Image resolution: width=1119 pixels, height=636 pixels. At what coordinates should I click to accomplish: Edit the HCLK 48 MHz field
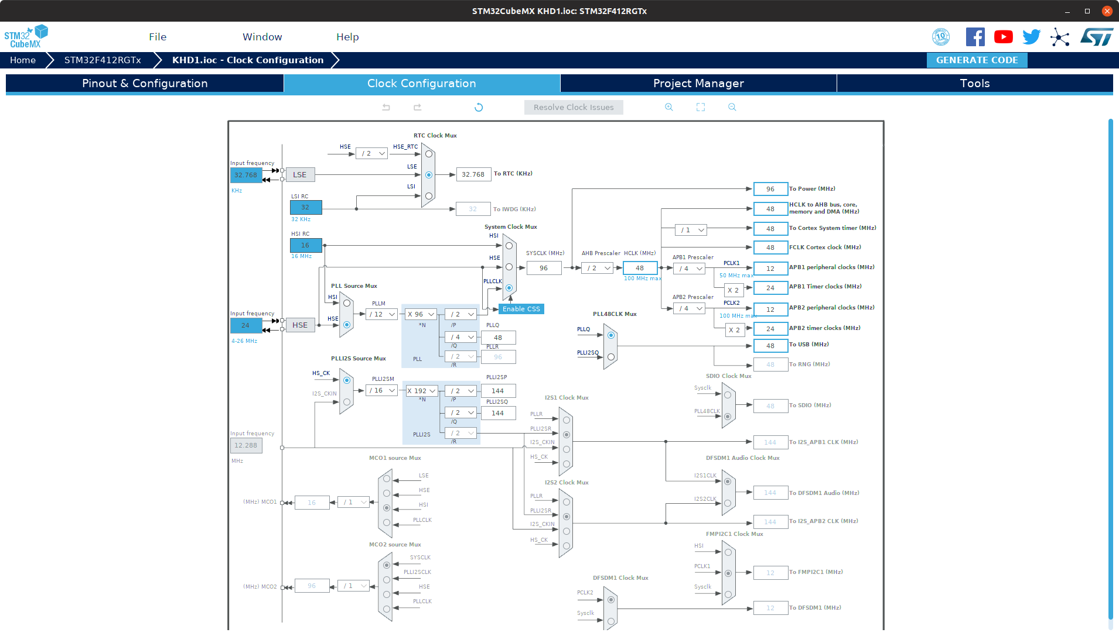coord(640,268)
